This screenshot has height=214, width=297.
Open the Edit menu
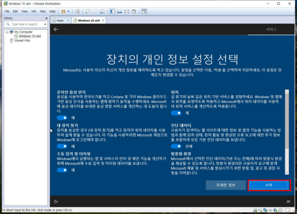point(15,12)
